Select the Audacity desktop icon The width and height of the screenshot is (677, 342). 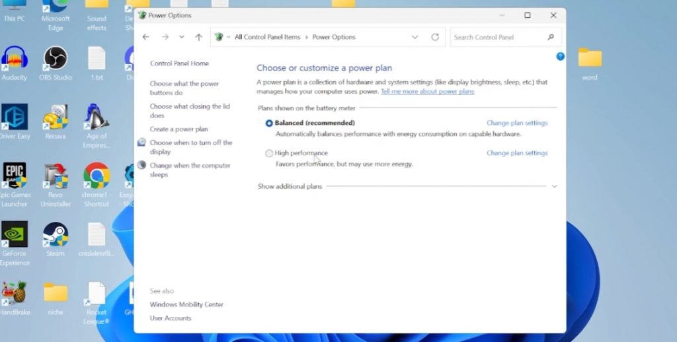pyautogui.click(x=15, y=63)
